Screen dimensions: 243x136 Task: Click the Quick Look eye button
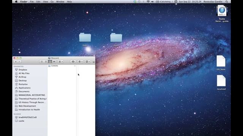pyautogui.click(x=73, y=62)
